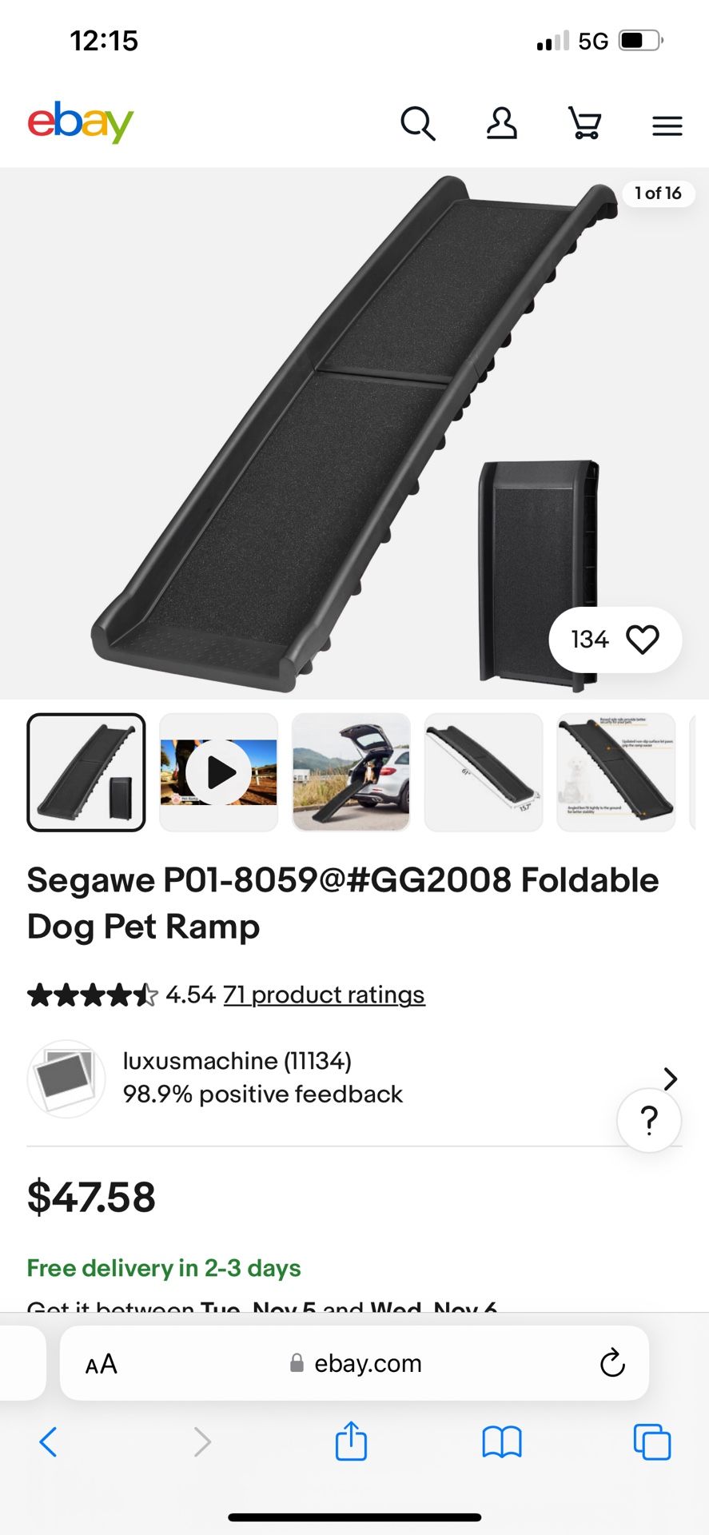Open the 71 product ratings link
The width and height of the screenshot is (709, 1535).
coord(324,995)
